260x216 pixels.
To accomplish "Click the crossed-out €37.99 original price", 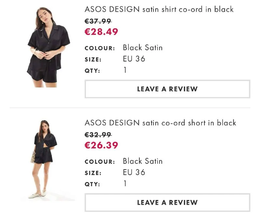I will 98,21.
